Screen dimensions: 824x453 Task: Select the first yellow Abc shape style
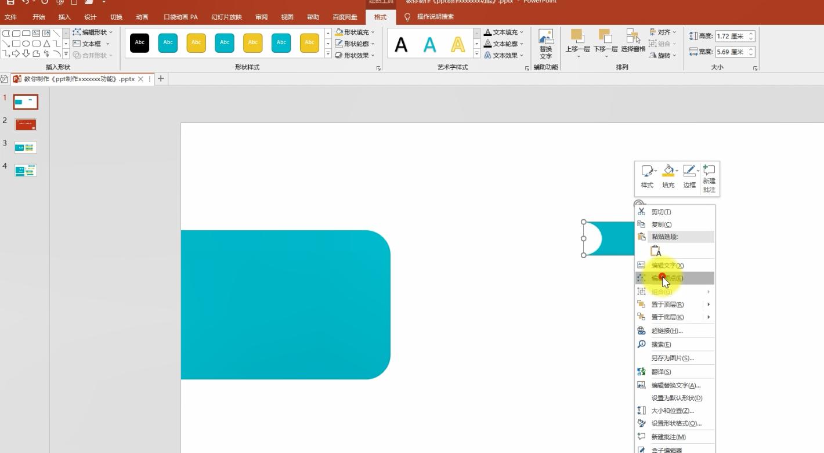tap(196, 43)
